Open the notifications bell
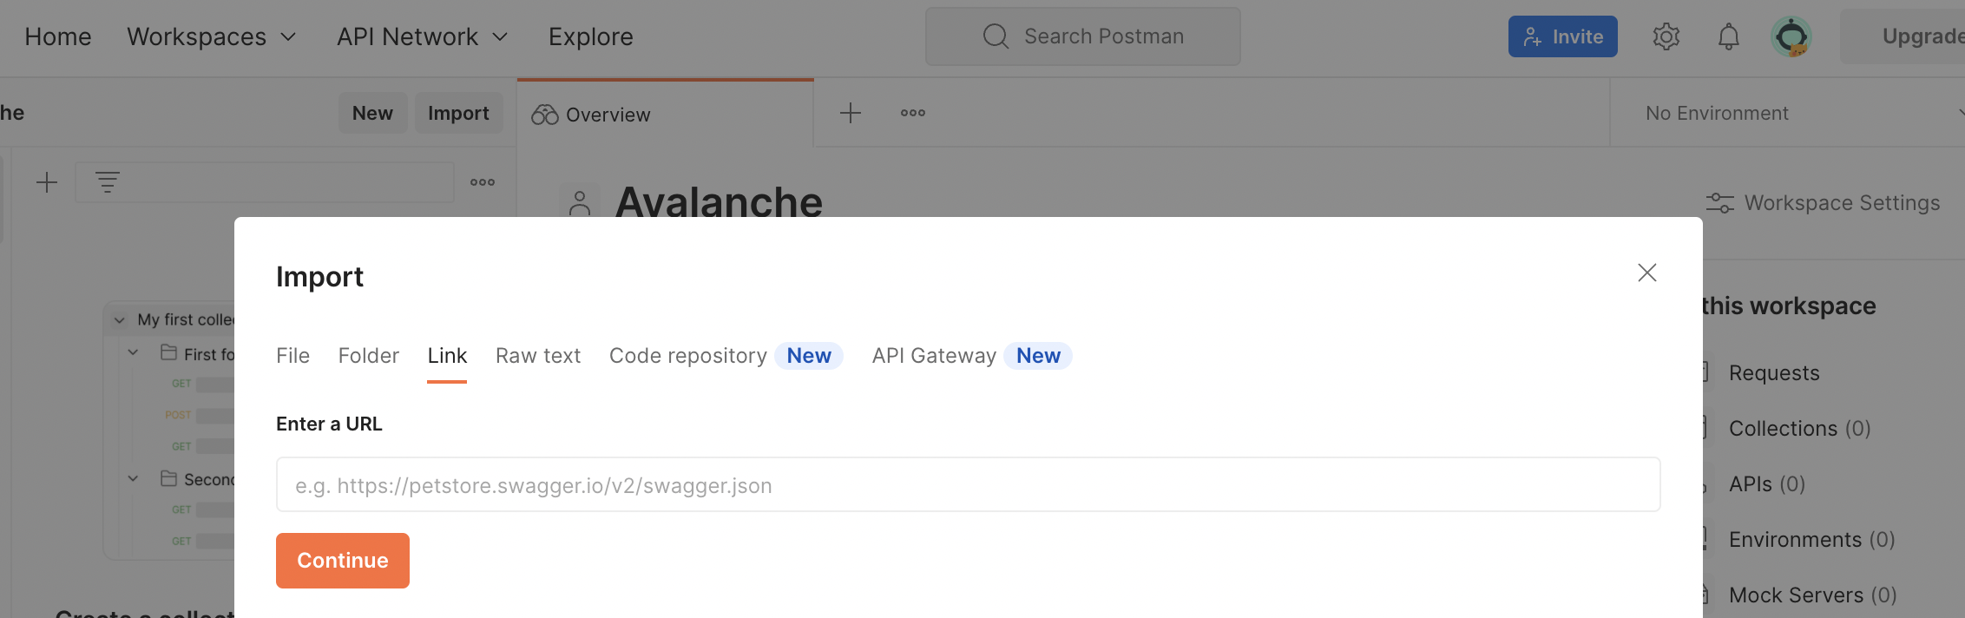The width and height of the screenshot is (1965, 618). point(1728,36)
